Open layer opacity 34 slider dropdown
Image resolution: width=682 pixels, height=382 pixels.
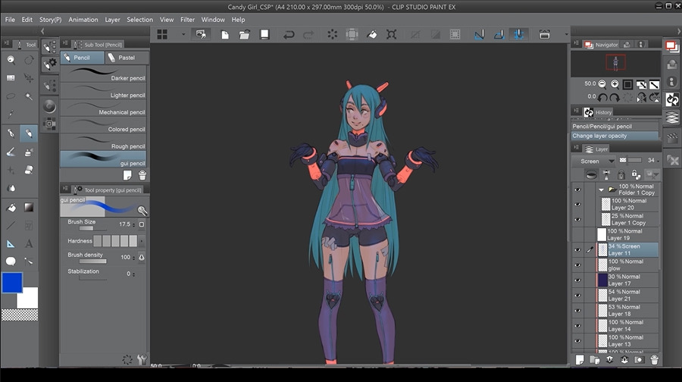[659, 161]
